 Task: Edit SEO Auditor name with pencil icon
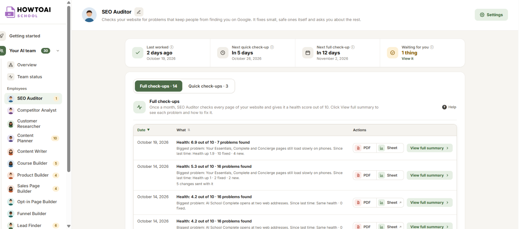point(139,12)
